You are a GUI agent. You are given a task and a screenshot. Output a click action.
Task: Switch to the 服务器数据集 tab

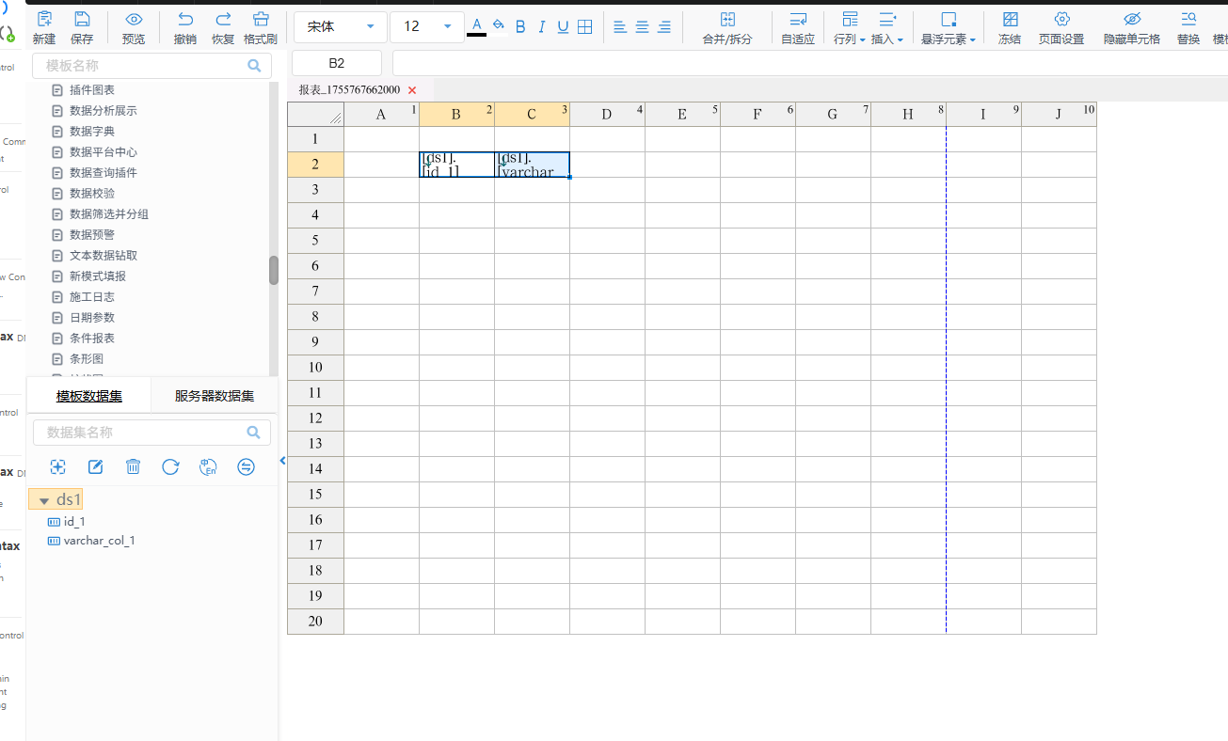[215, 397]
